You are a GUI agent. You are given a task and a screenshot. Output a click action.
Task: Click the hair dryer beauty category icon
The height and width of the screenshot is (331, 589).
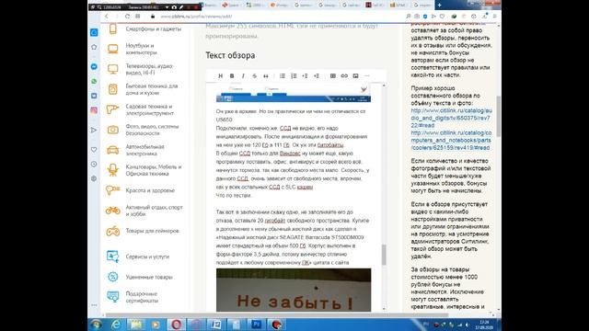[112, 190]
